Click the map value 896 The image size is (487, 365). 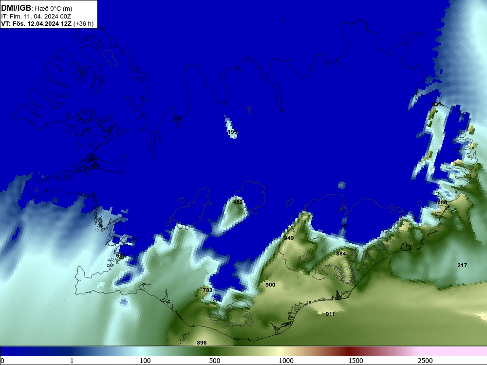(x=202, y=343)
